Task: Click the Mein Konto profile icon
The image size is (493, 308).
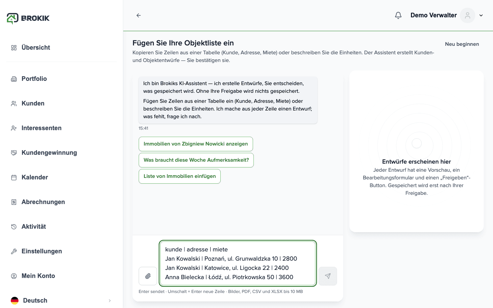Action: (14, 276)
